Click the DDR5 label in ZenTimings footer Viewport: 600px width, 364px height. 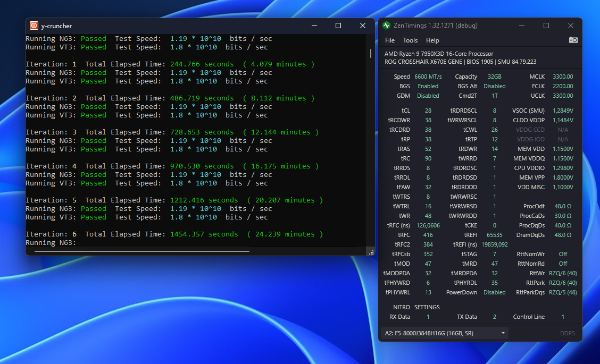tap(567, 333)
